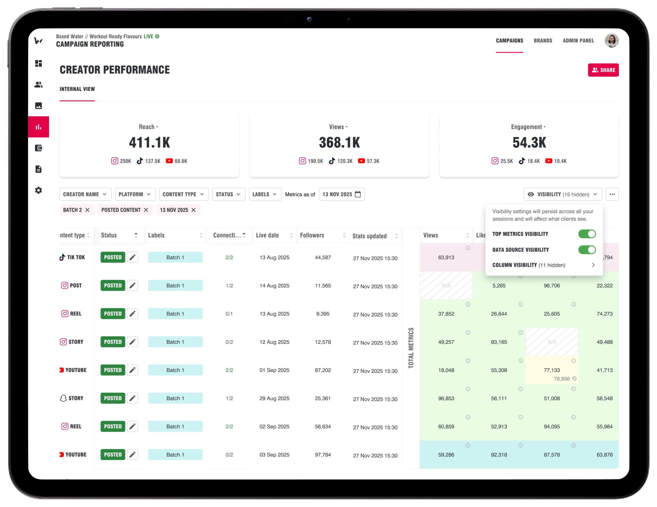Viewport: 657px width, 507px height.
Task: Open the creators people icon in sidebar
Action: (x=38, y=84)
